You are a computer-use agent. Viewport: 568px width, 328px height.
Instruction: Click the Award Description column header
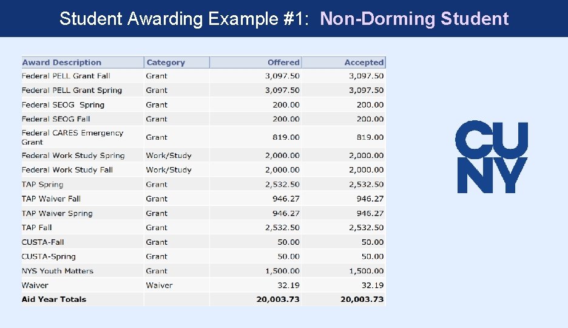pos(83,63)
